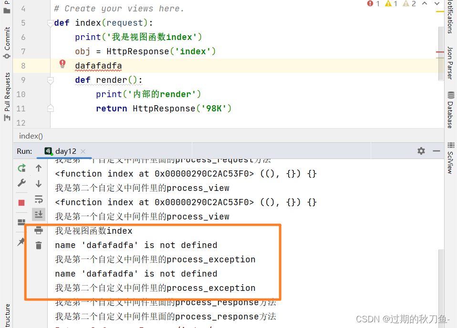Switch to the day12 run tab

65,151
